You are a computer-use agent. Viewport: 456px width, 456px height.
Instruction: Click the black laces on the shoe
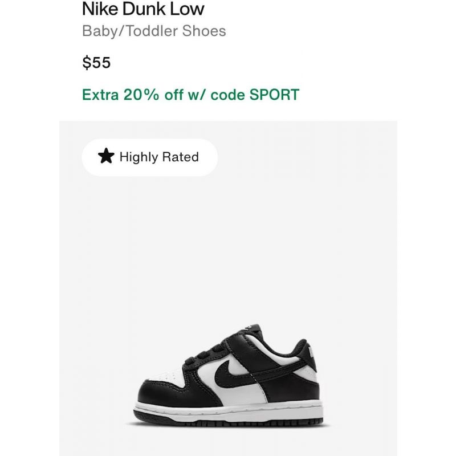pyautogui.click(x=203, y=355)
